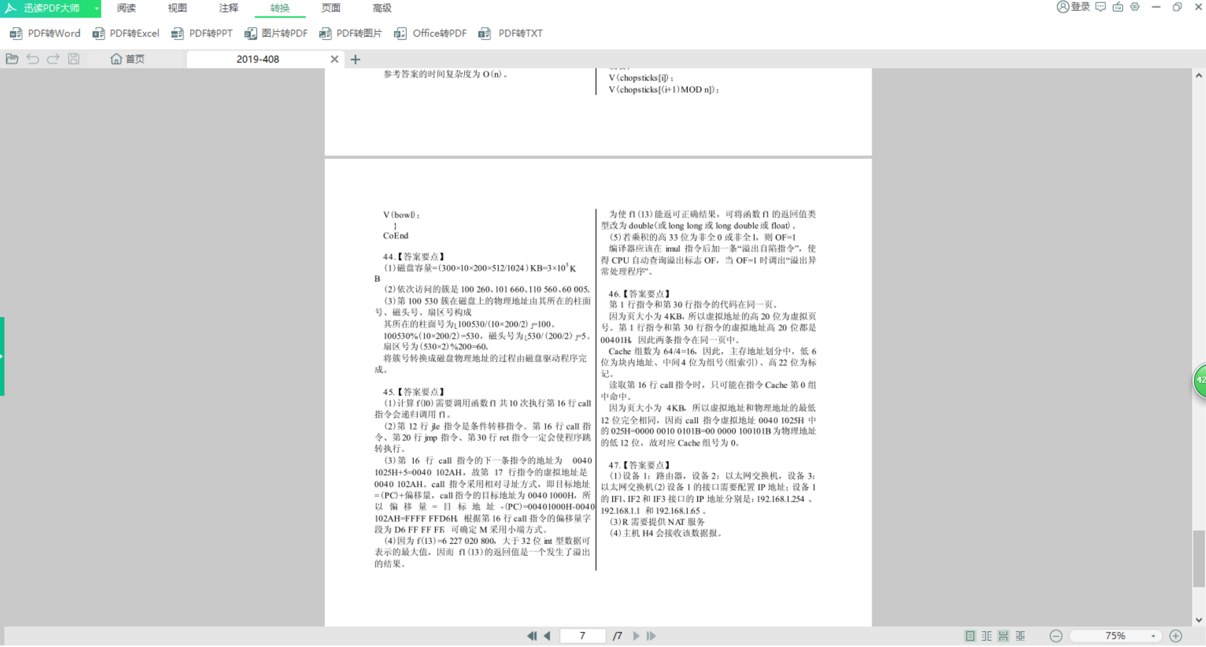The image size is (1206, 647).
Task: Open the PDF转Excel conversion tool
Action: (x=125, y=33)
